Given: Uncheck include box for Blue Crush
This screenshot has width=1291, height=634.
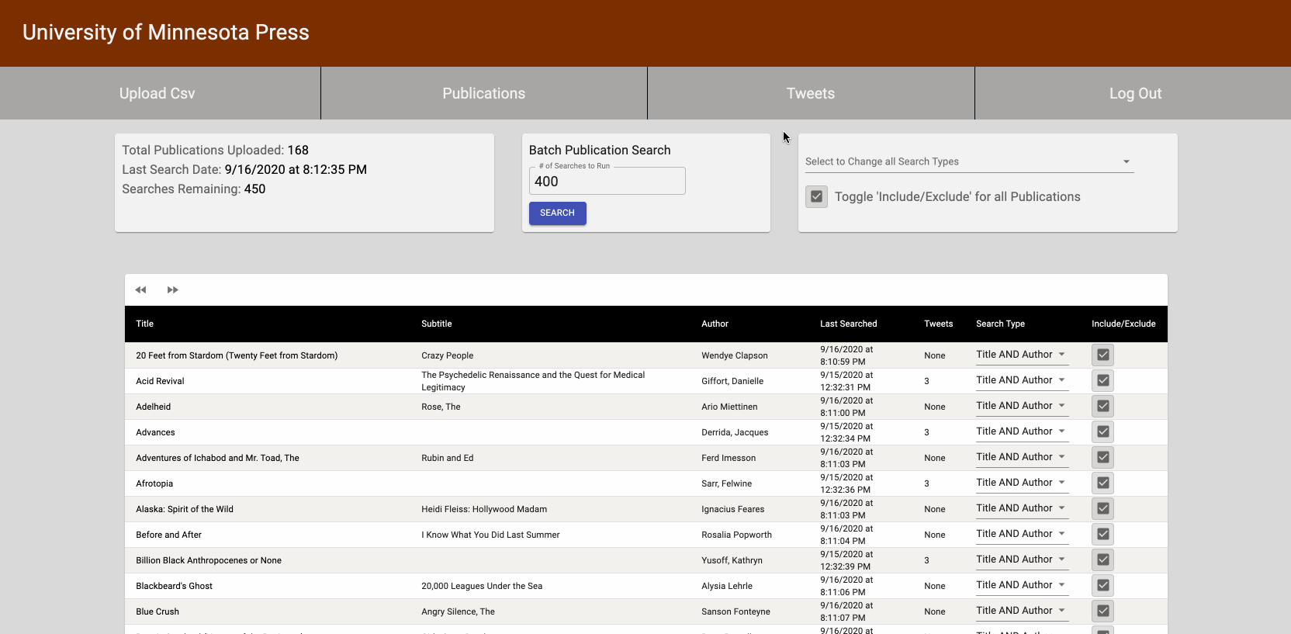Looking at the screenshot, I should coord(1102,611).
